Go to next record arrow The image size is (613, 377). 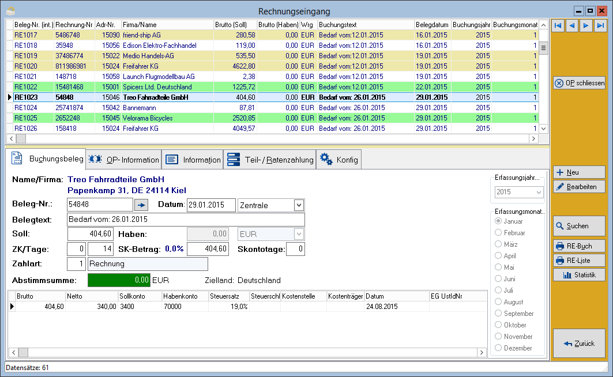pyautogui.click(x=586, y=26)
